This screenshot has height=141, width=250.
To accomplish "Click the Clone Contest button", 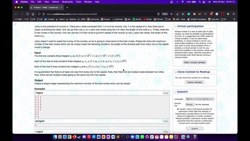I will [195, 82].
